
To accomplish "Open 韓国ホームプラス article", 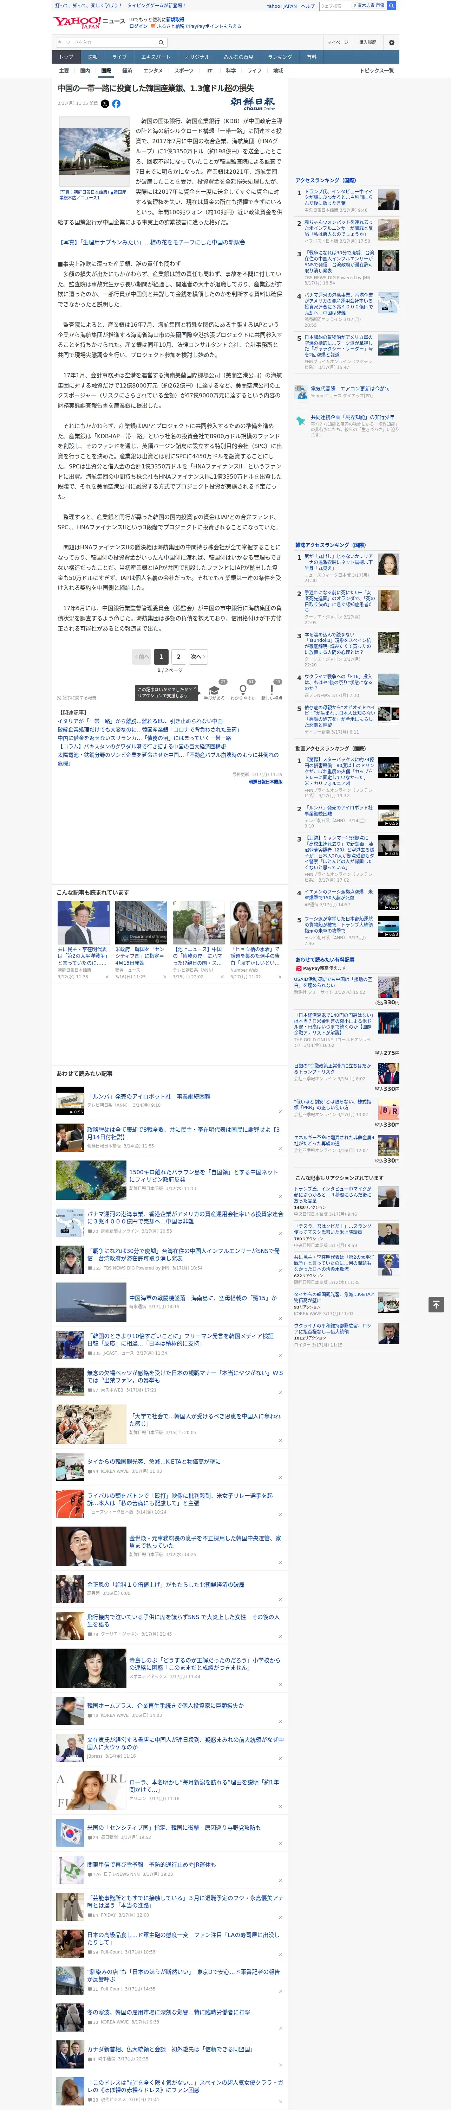I will point(165,1705).
